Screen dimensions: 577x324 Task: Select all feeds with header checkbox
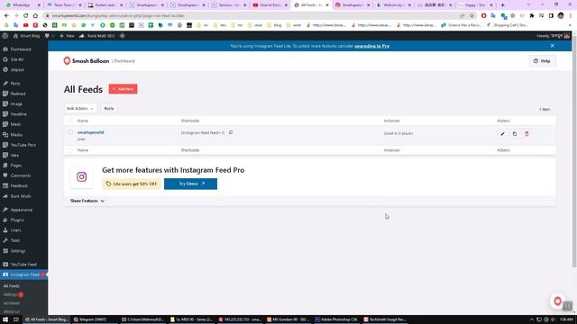pos(70,121)
